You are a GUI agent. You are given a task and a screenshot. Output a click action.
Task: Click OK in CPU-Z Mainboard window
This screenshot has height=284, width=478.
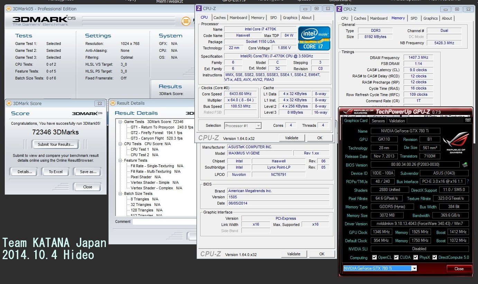[x=322, y=254]
